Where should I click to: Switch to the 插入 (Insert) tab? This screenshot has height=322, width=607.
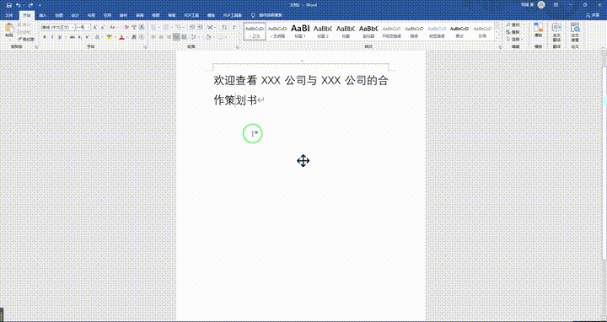43,15
